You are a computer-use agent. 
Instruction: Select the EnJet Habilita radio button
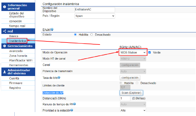point(75,35)
